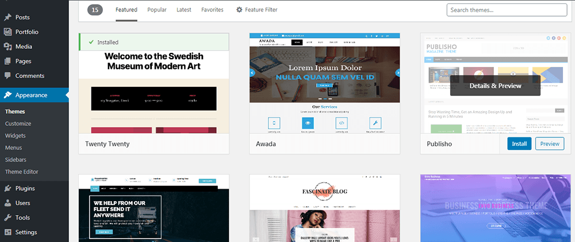Open Details & Preview overlay on Publisho
Image resolution: width=575 pixels, height=242 pixels.
coord(496,86)
